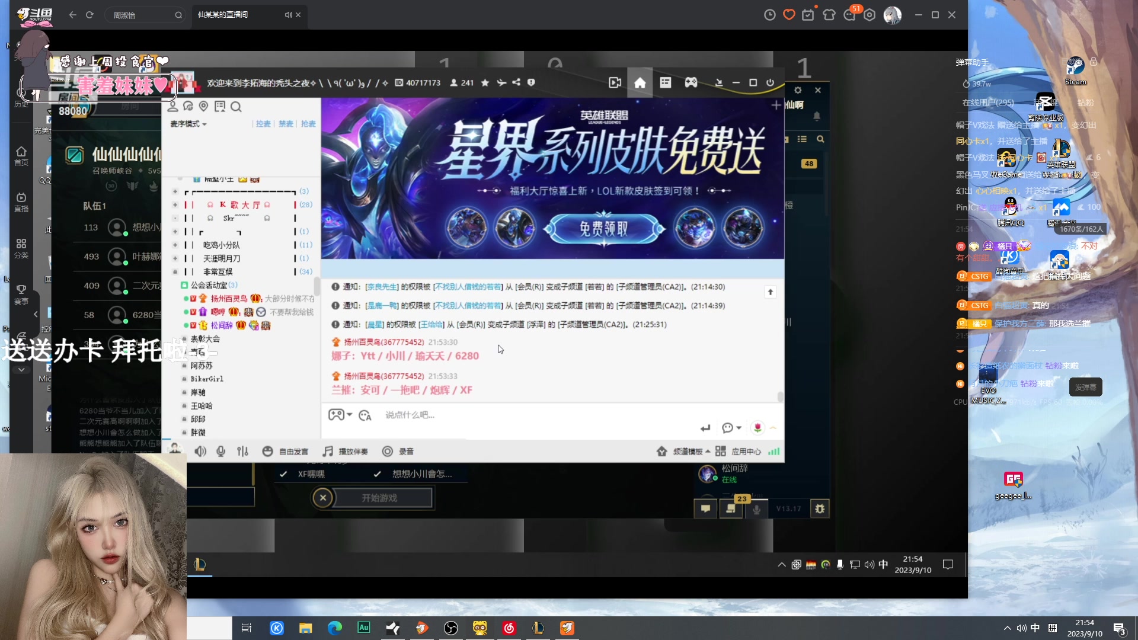Select 分类 in the Douyu left sidebar
This screenshot has width=1138, height=640.
[21, 248]
